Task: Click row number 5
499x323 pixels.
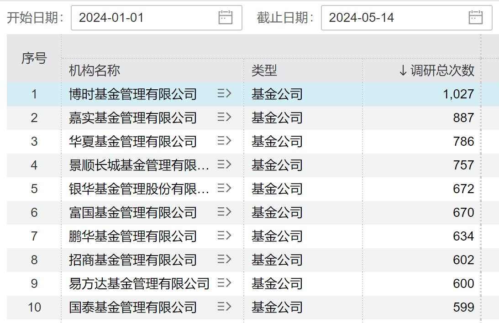Action: click(x=34, y=189)
